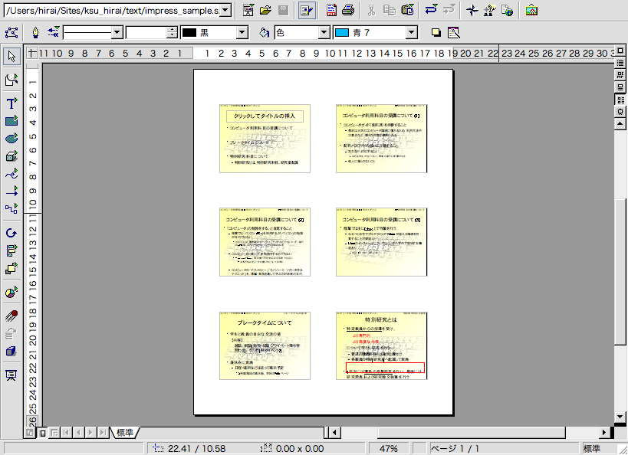The image size is (628, 455).
Task: Click the horizontal scrollbar right arrow
Action: point(604,432)
